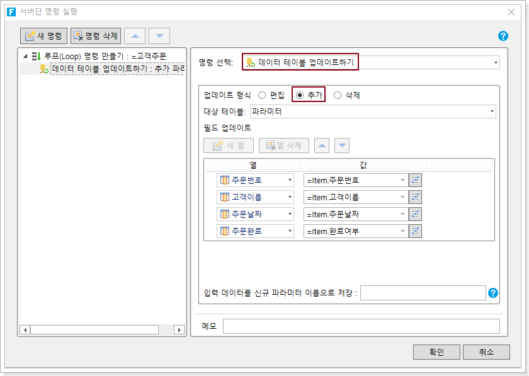
Task: Select the 추가 radio button
Action: [x=300, y=95]
